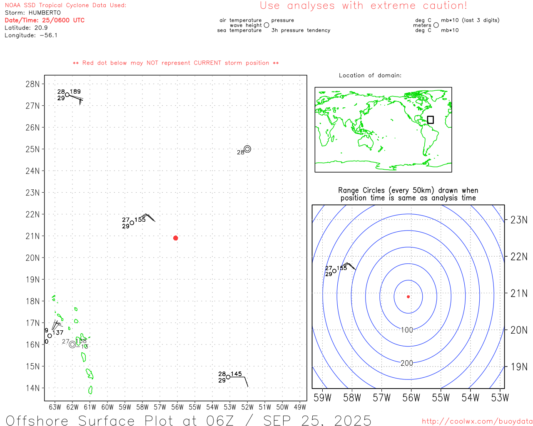Image resolution: width=533 pixels, height=426 pixels.
Task: Click the red storm position dot on main map
Action: (x=175, y=238)
